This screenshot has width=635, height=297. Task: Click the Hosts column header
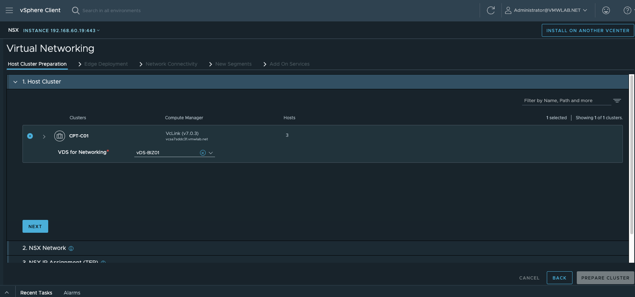coord(289,118)
